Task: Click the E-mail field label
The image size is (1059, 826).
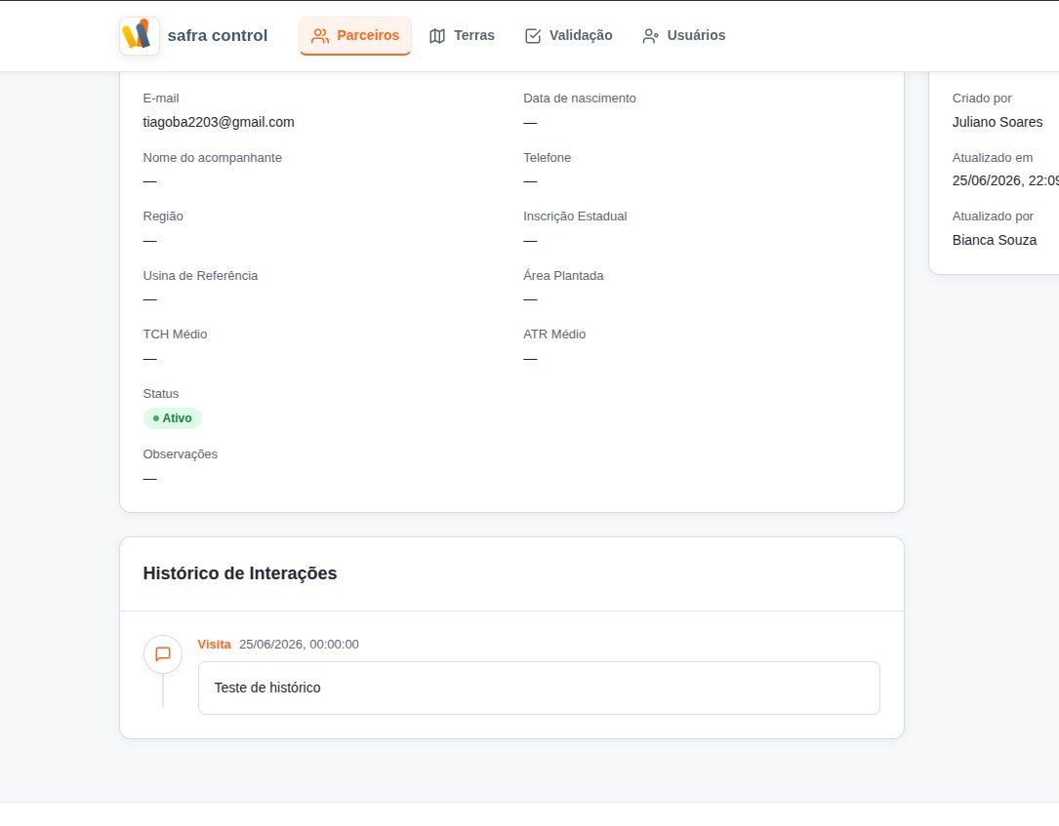Action: (161, 98)
